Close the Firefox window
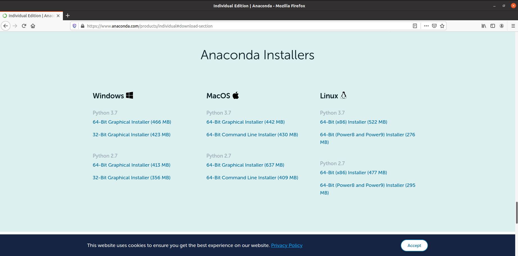Image resolution: width=518 pixels, height=256 pixels. (513, 6)
